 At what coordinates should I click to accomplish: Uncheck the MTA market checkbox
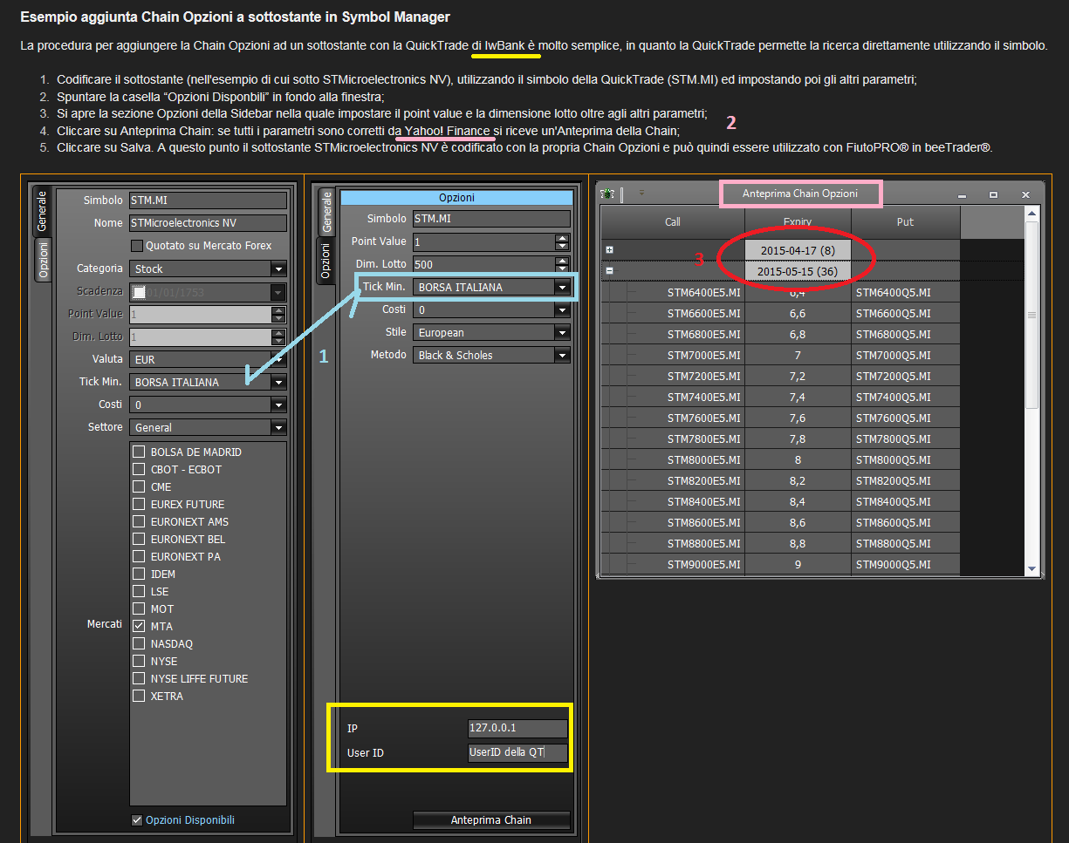[139, 626]
